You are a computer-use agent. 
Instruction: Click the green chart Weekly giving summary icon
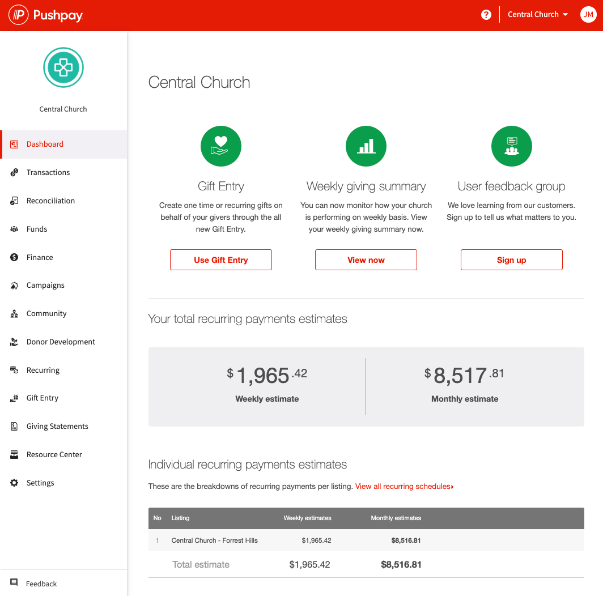pos(366,146)
